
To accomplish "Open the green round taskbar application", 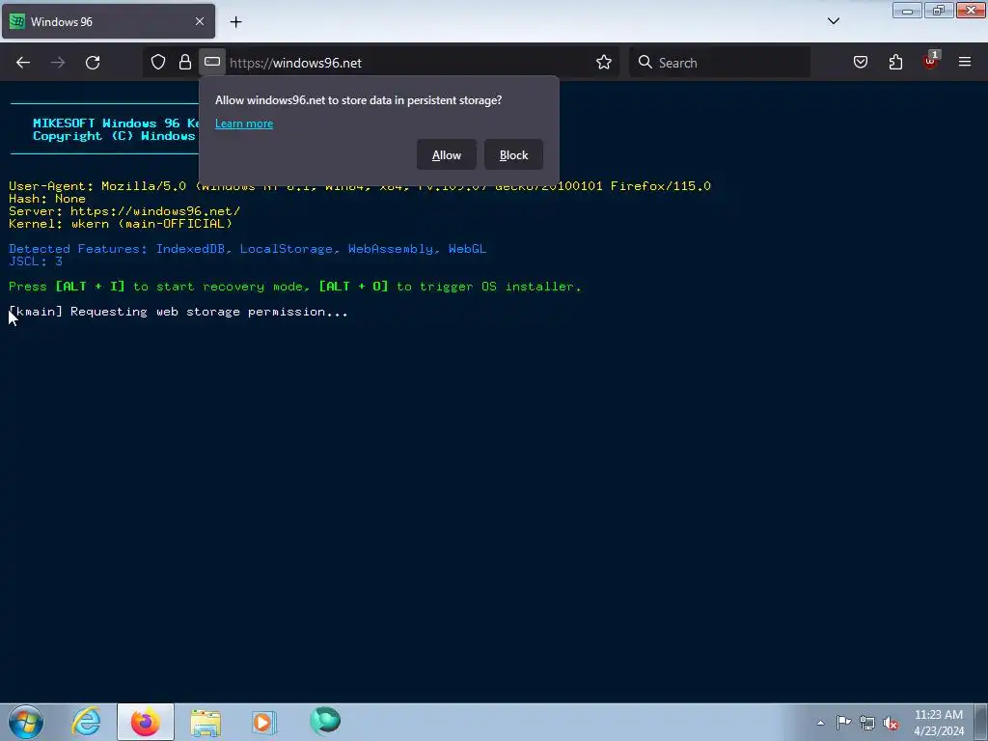I will coord(325,721).
